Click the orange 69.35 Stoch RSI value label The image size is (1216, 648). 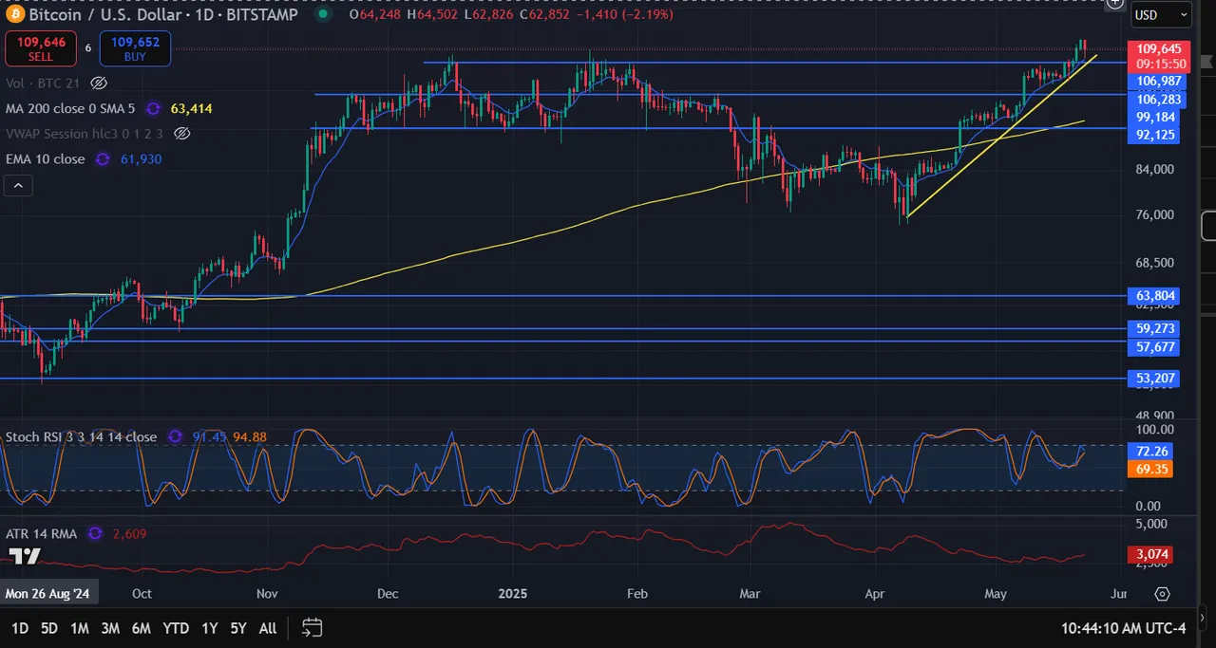click(1152, 469)
